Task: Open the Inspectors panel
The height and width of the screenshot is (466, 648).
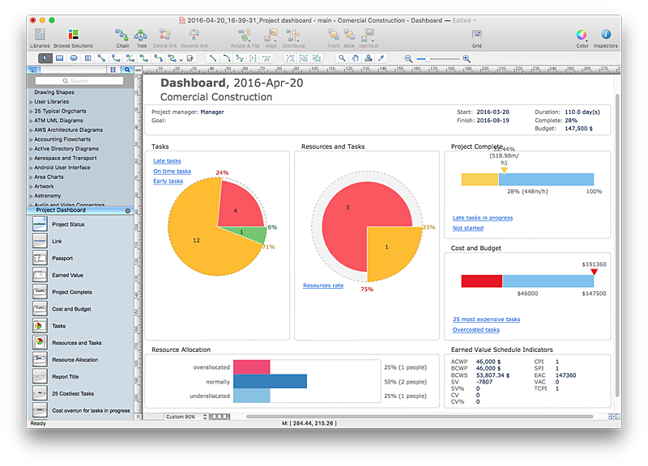Action: (605, 36)
